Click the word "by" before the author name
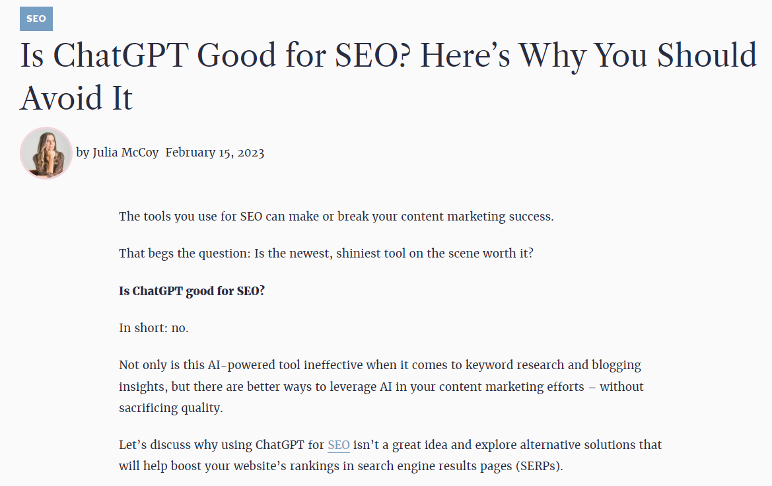 (x=83, y=153)
